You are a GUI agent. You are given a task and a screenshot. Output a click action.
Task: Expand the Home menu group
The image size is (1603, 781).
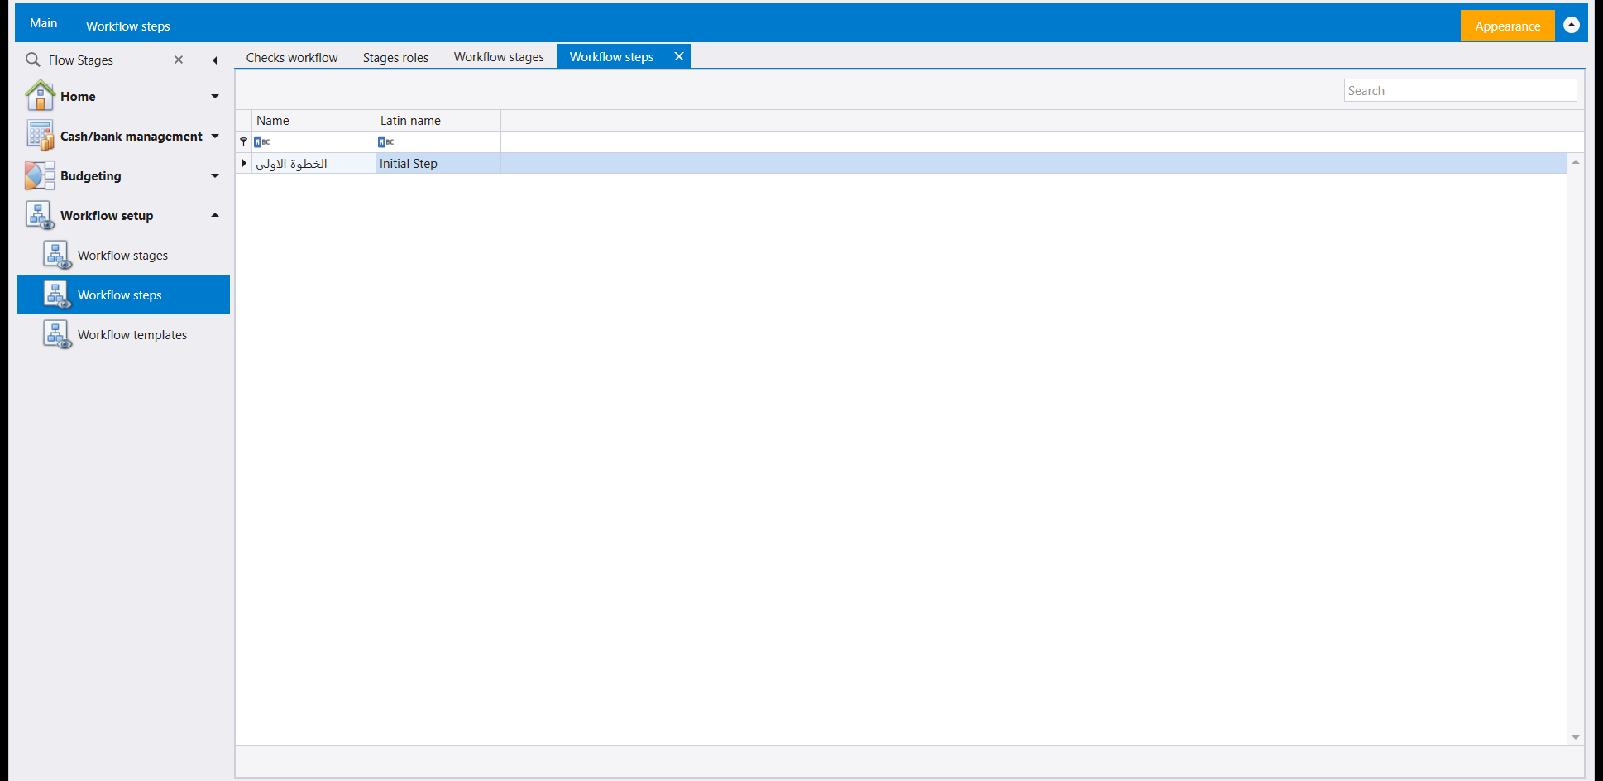pyautogui.click(x=215, y=96)
